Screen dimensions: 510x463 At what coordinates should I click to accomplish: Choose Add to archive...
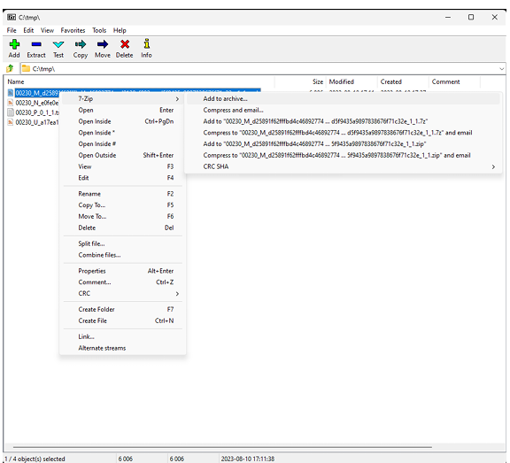(344, 99)
